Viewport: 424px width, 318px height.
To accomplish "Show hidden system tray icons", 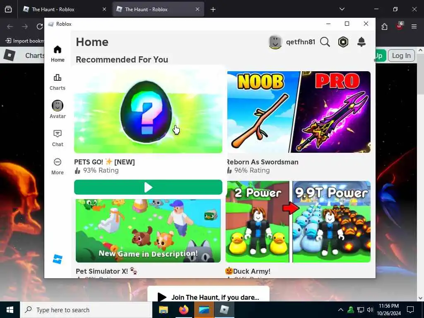I will pyautogui.click(x=341, y=310).
